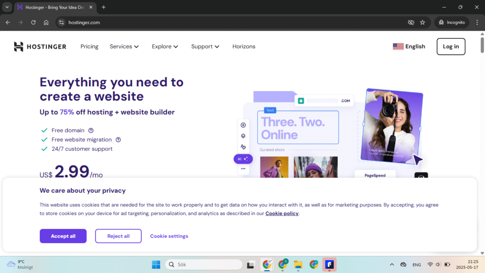Click the Hostinger logo in the header

(x=40, y=46)
